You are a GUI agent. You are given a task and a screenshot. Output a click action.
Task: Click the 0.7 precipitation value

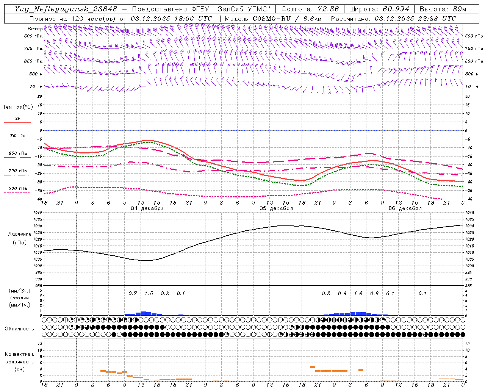click(x=133, y=294)
